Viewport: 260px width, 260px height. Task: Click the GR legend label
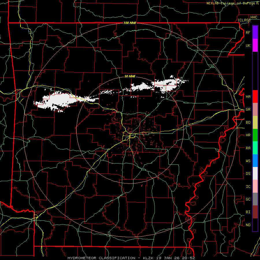tap(248, 109)
